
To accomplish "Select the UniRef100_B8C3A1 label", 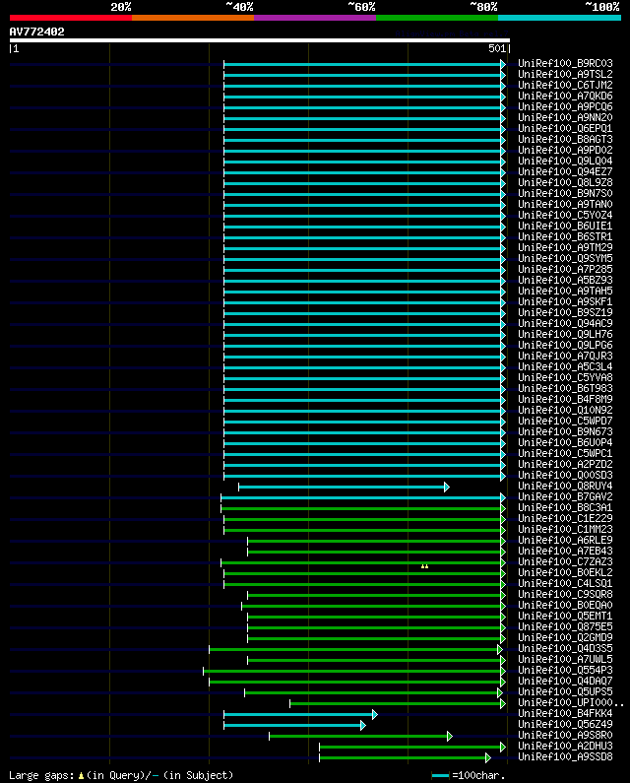I will pyautogui.click(x=565, y=507).
